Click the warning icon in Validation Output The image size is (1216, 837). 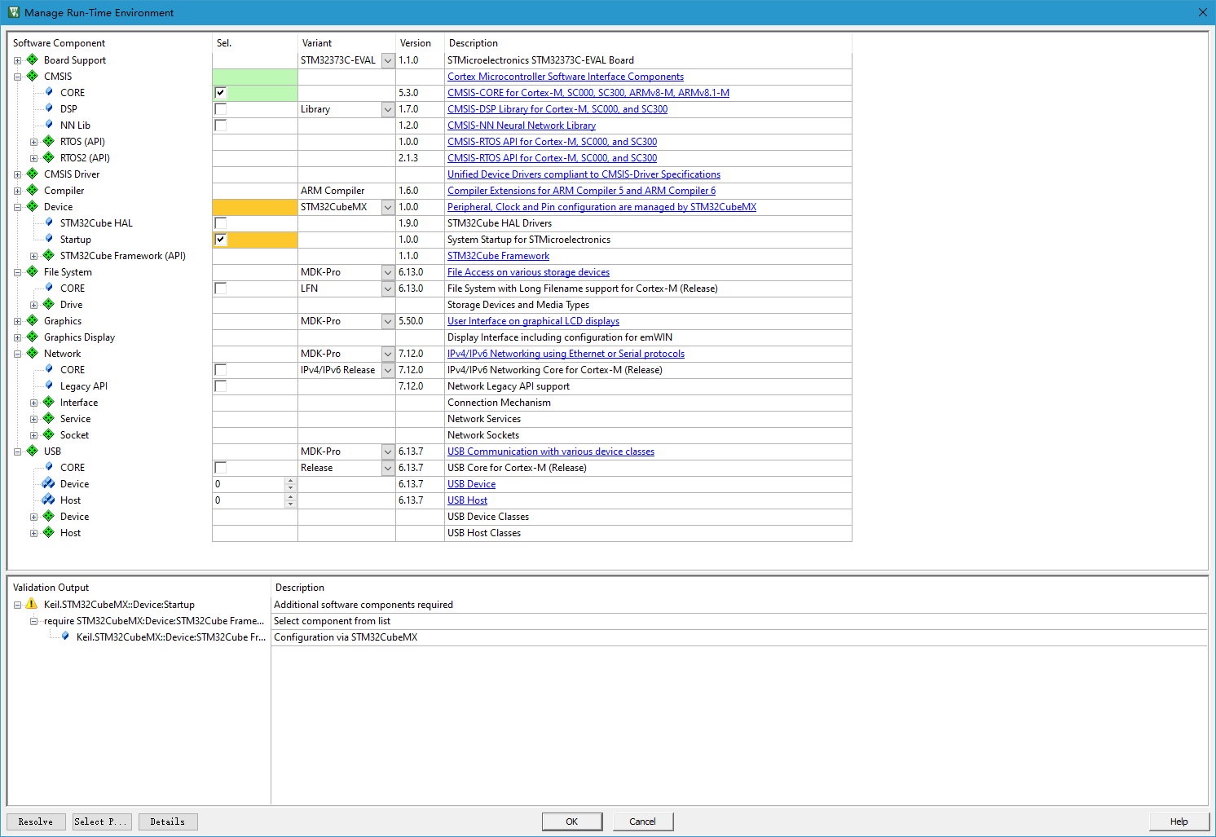32,604
